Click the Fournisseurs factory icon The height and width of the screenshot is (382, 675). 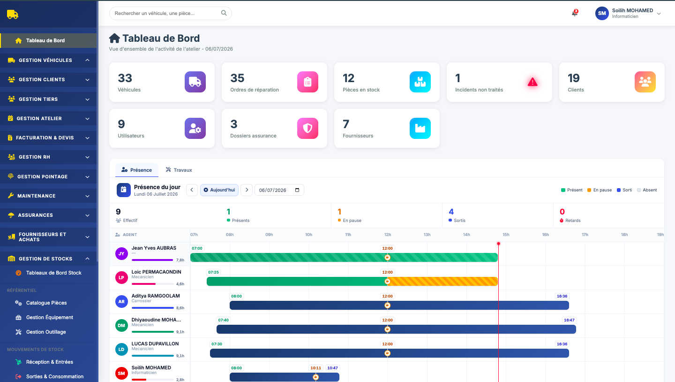coord(420,128)
